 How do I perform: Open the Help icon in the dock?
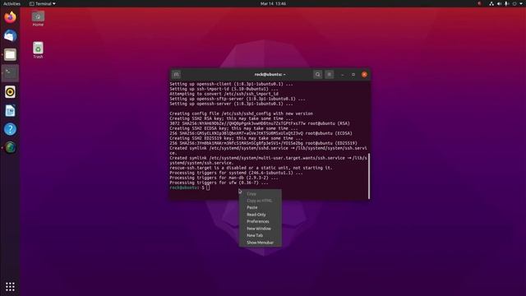tap(10, 129)
